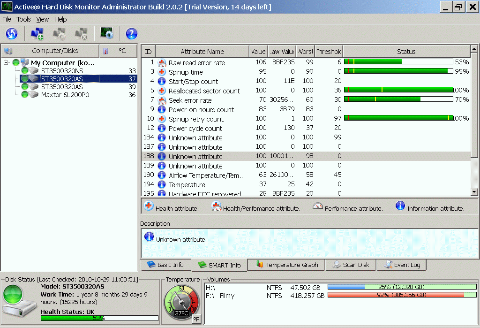The height and width of the screenshot is (328, 480).
Task: Click the refresh/rescan toolbar icon
Action: pyautogui.click(x=12, y=33)
